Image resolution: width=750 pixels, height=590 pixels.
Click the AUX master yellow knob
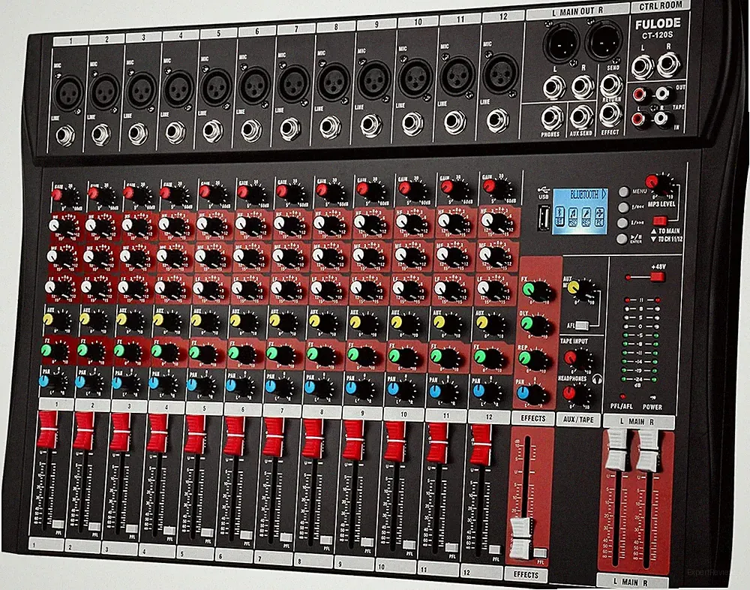click(577, 289)
